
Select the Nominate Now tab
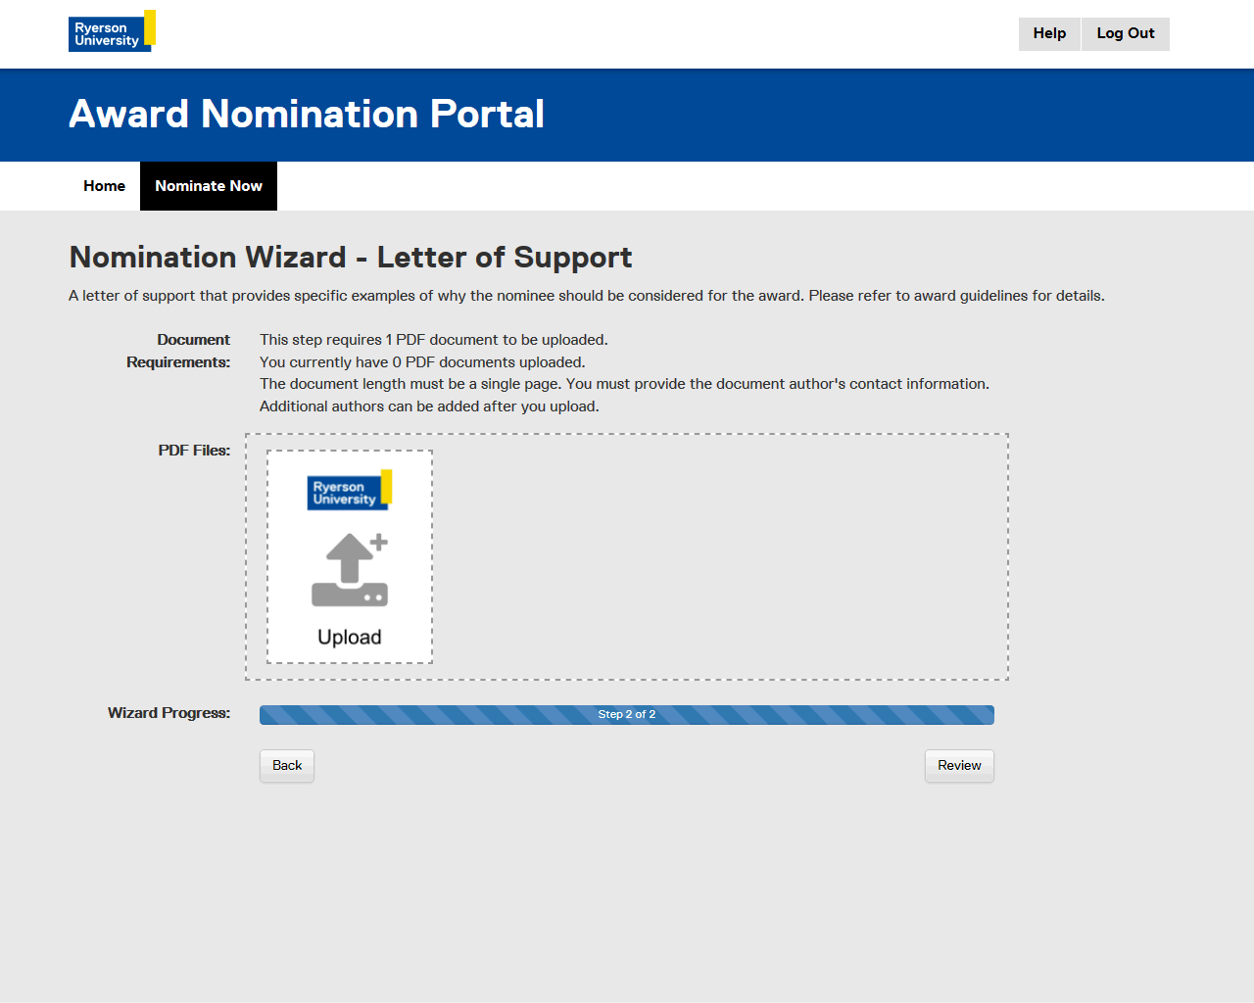tap(209, 186)
